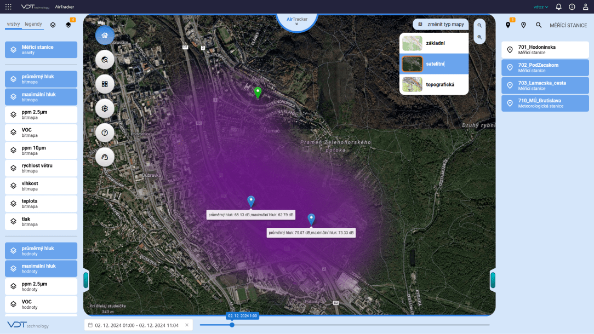Click the home button on the map
594x334 pixels.
tap(105, 36)
